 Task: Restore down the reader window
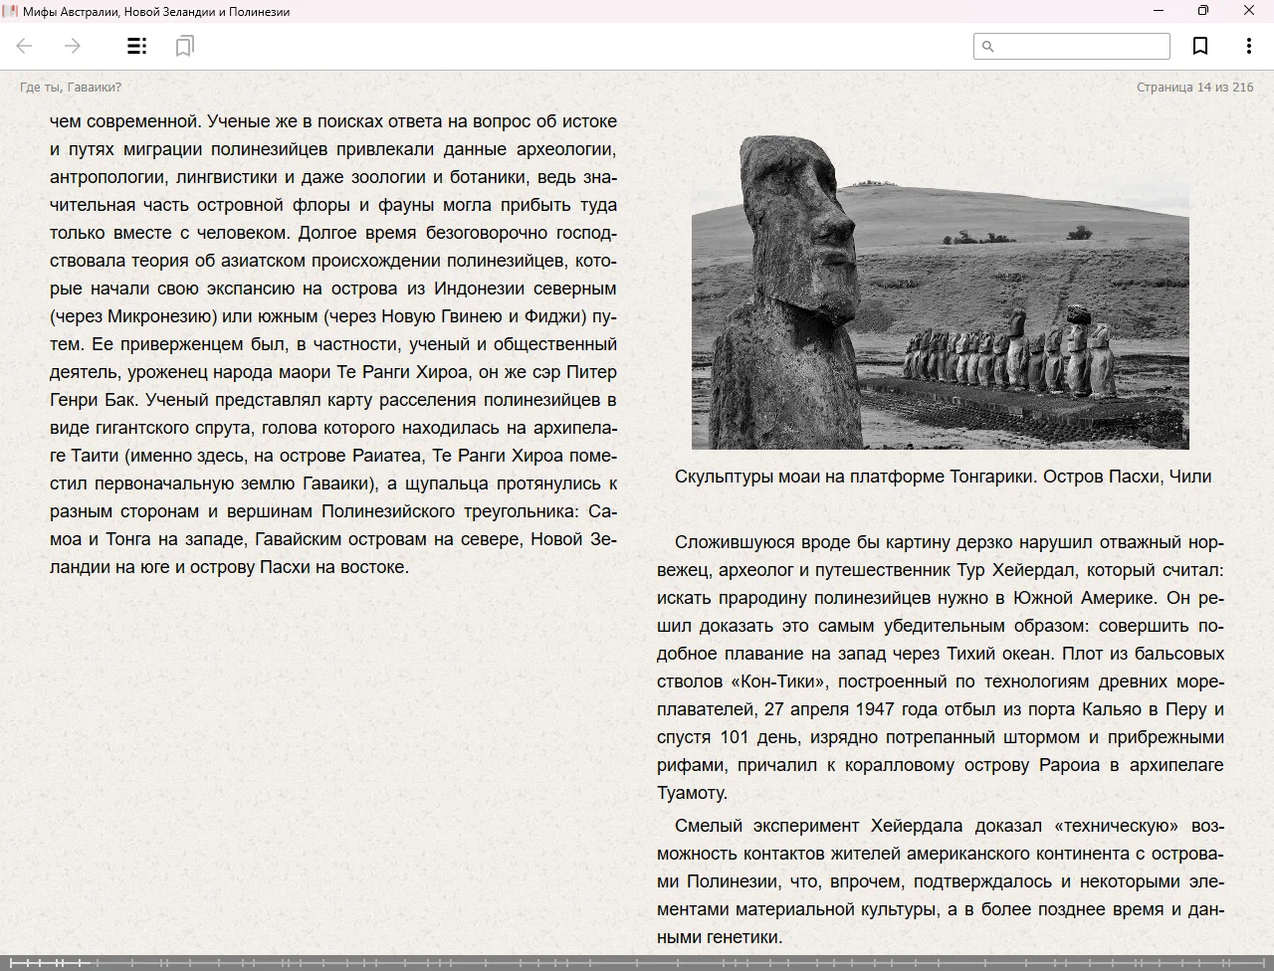(1202, 11)
